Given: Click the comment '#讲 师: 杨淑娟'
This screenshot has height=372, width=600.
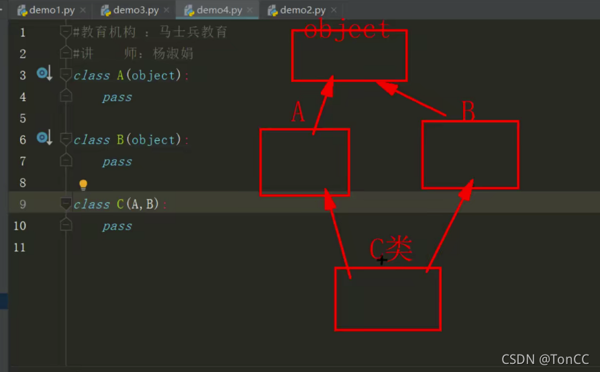Looking at the screenshot, I should [133, 53].
